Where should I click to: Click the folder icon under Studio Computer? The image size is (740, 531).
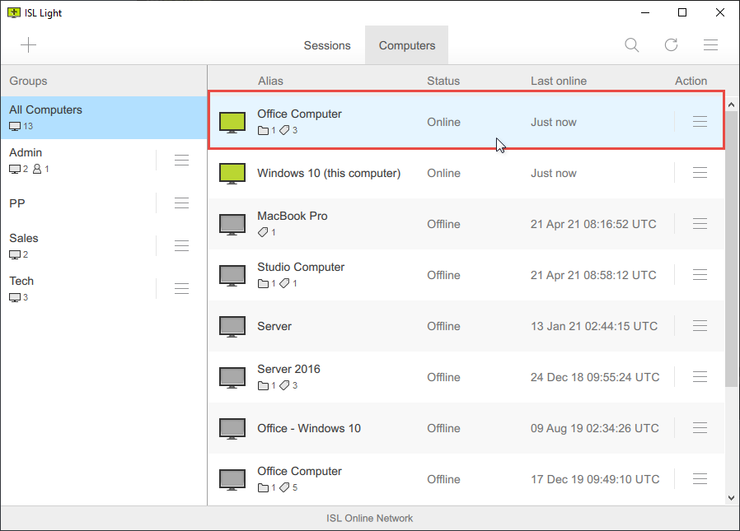pyautogui.click(x=262, y=282)
